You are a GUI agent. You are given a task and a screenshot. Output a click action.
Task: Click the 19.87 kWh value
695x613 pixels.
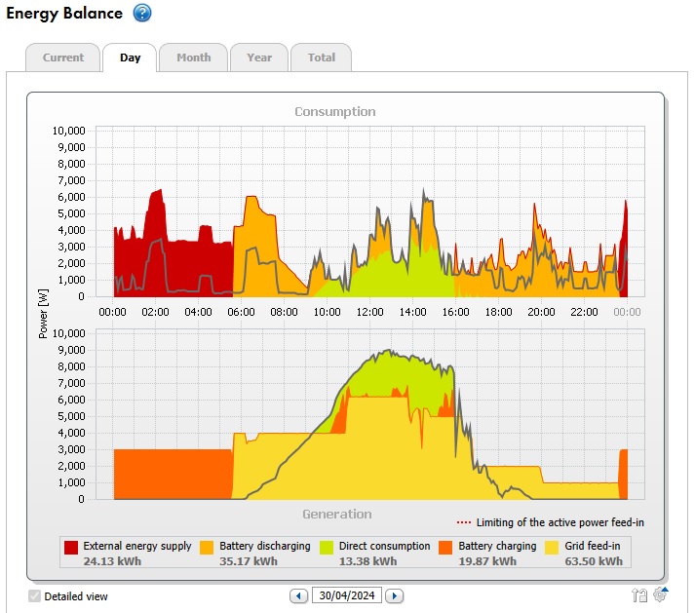pyautogui.click(x=487, y=561)
